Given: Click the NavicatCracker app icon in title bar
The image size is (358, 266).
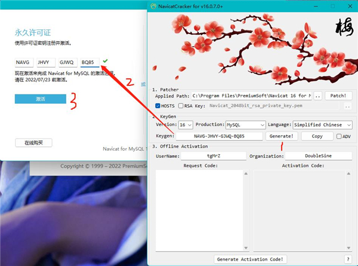Looking at the screenshot, I should 153,6.
